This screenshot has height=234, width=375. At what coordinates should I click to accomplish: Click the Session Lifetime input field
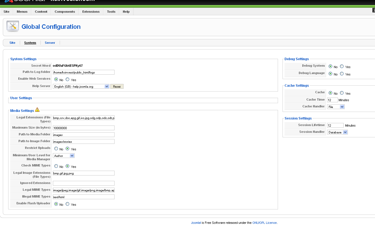[335, 125]
